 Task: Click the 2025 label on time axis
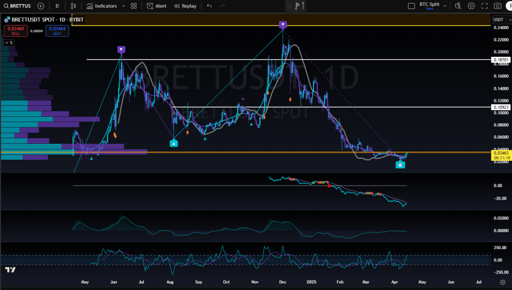311,282
